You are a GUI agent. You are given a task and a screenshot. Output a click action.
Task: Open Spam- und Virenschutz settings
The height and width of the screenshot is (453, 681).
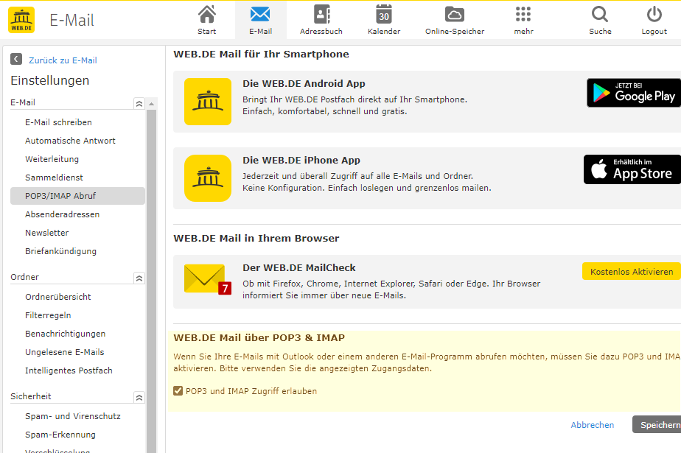pos(73,416)
